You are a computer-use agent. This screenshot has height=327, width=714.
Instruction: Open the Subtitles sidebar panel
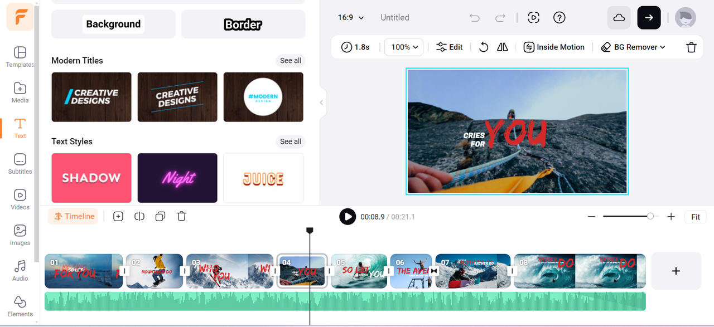pyautogui.click(x=20, y=164)
